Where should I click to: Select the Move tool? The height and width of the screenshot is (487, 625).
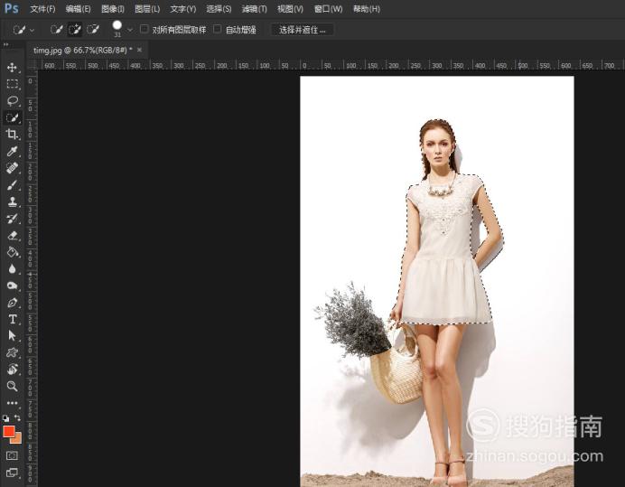[x=12, y=67]
